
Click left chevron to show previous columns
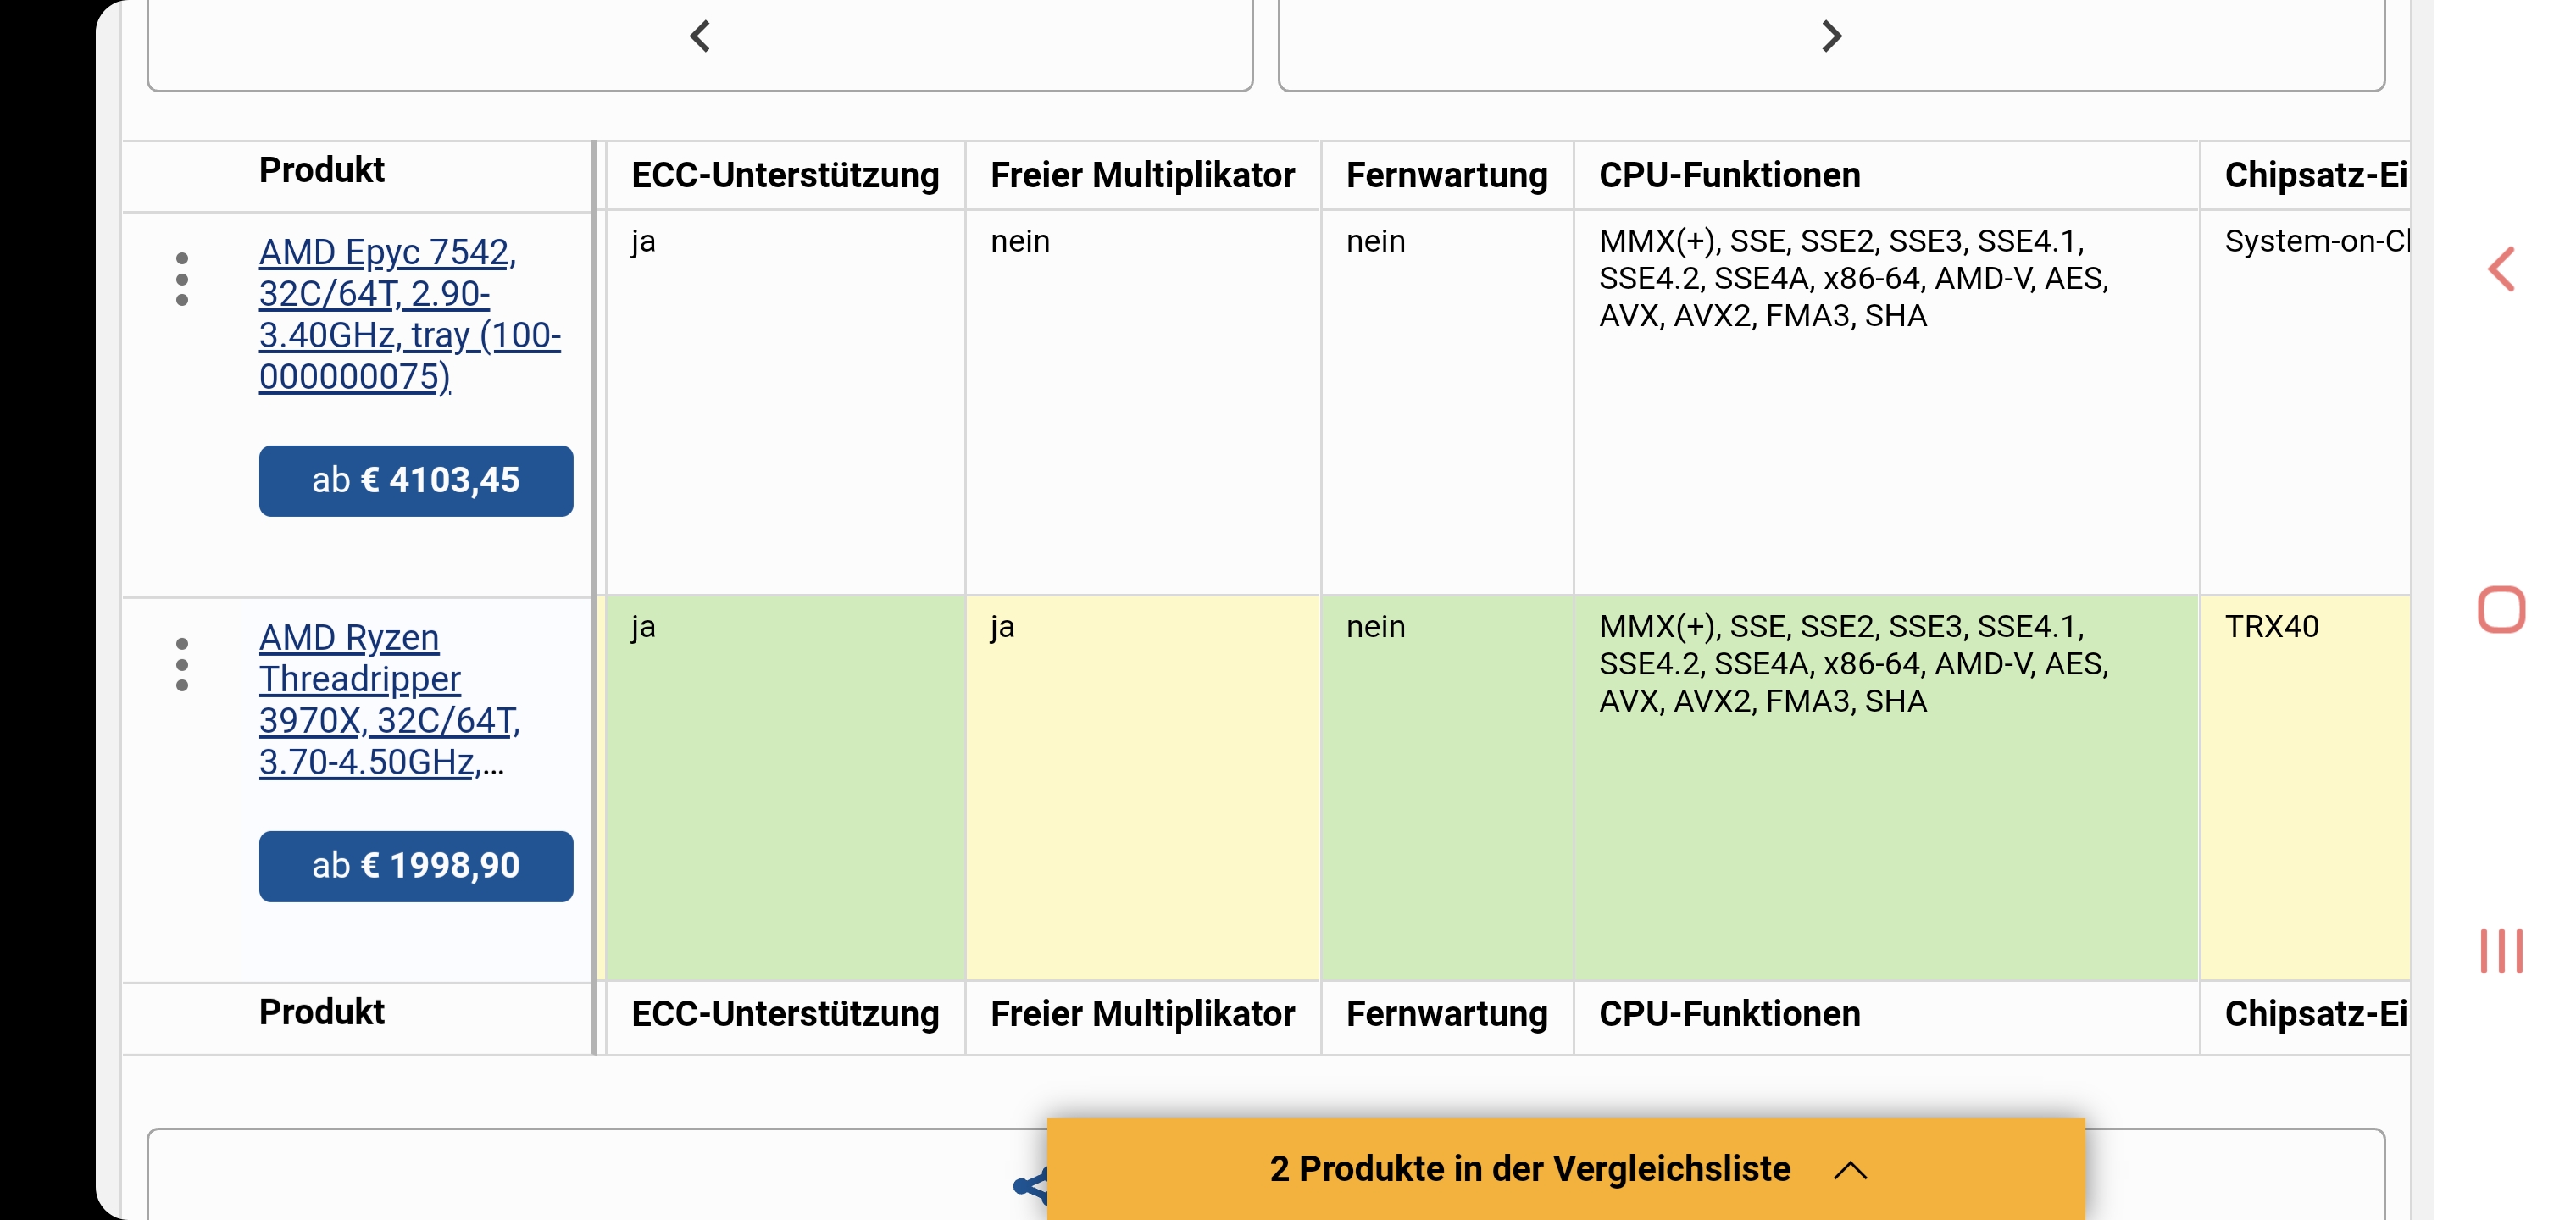699,38
